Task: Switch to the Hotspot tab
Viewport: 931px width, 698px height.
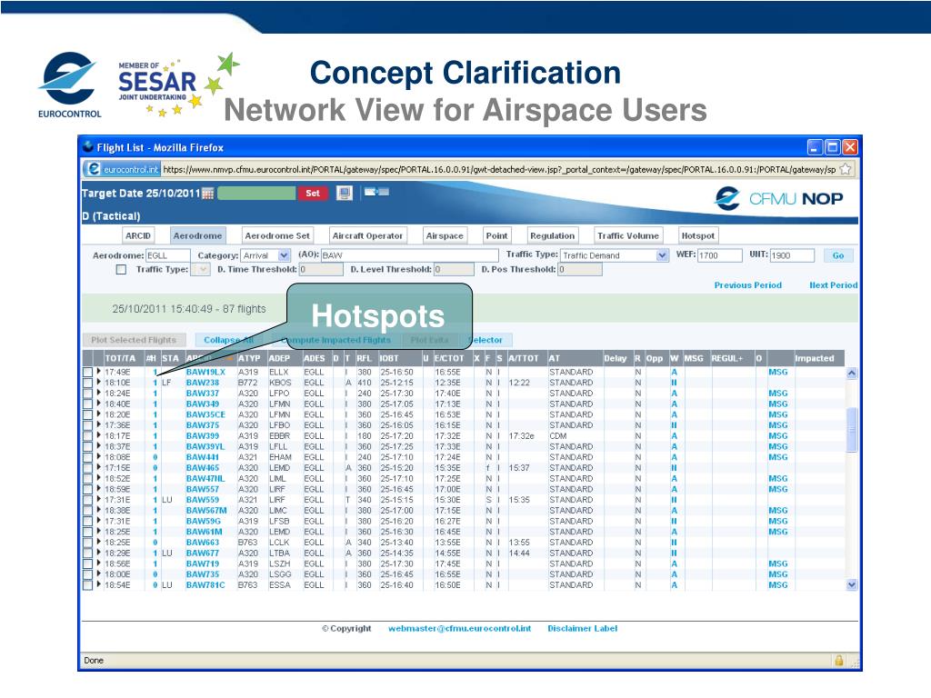Action: (698, 235)
